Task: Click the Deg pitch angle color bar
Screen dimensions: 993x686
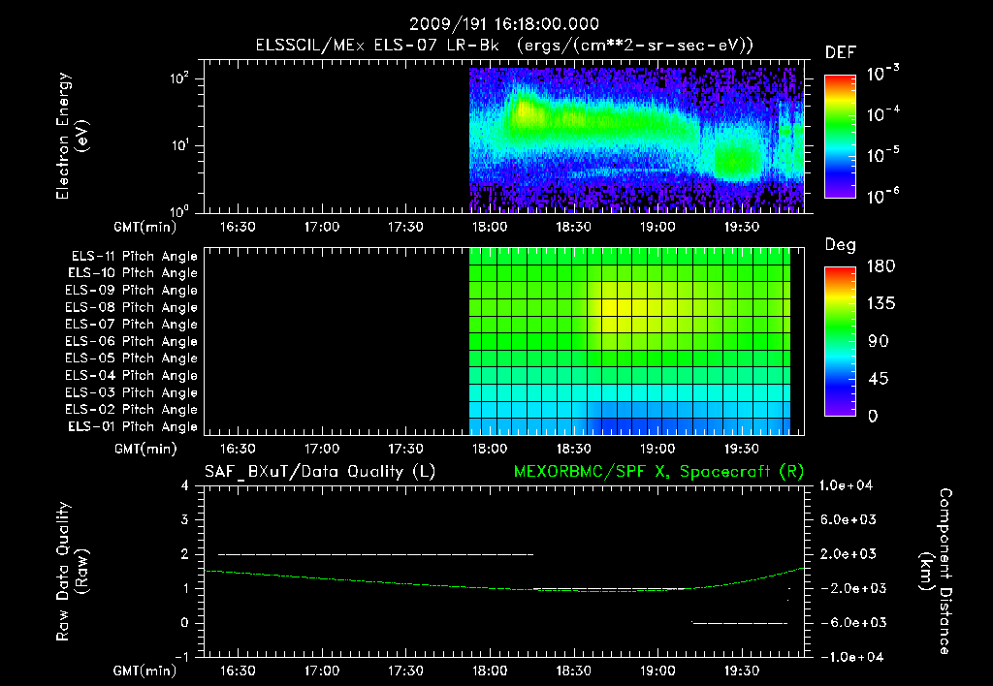Action: [x=840, y=342]
